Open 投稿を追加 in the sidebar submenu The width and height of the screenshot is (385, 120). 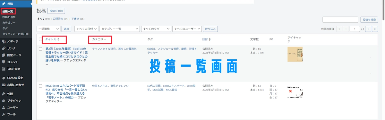click(9, 17)
